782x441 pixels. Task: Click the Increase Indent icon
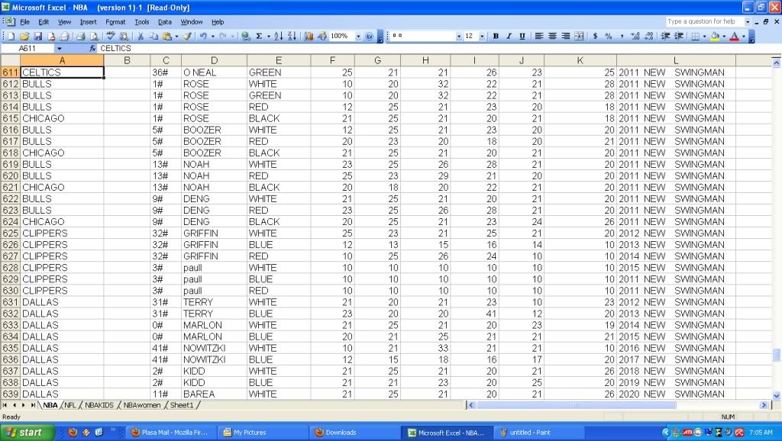[x=679, y=37]
